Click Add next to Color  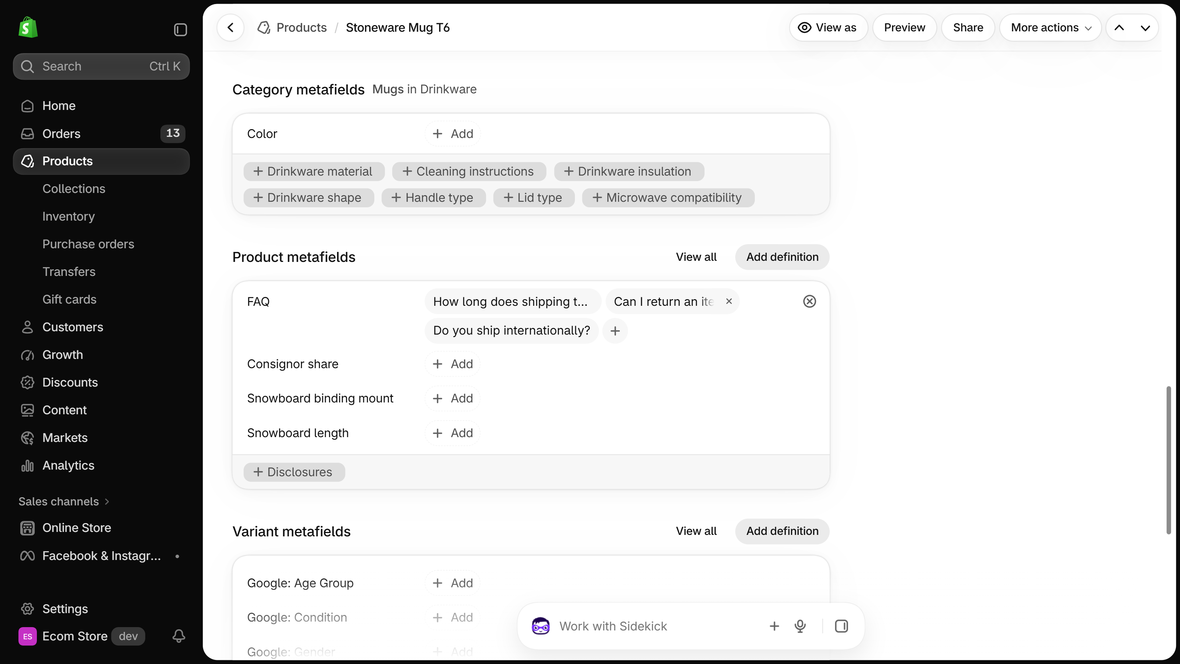click(452, 134)
